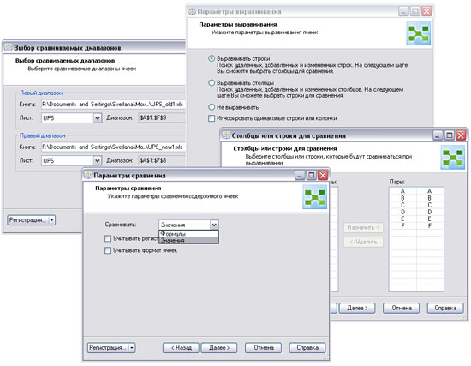
Task: Minimize the Столбцы или строки window
Action: [x=438, y=135]
